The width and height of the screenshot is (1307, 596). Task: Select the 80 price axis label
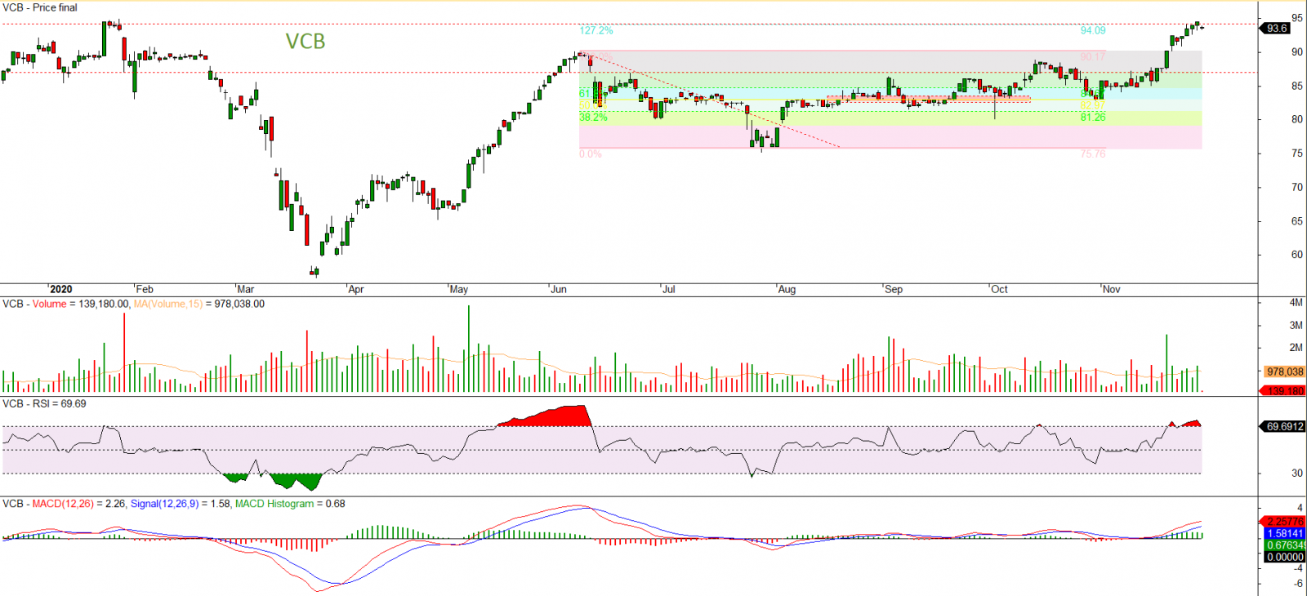coord(1297,119)
